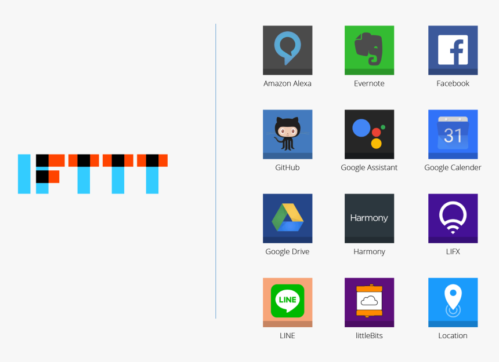
Task: Select the Google Calendar 31 icon
Action: coord(453,134)
